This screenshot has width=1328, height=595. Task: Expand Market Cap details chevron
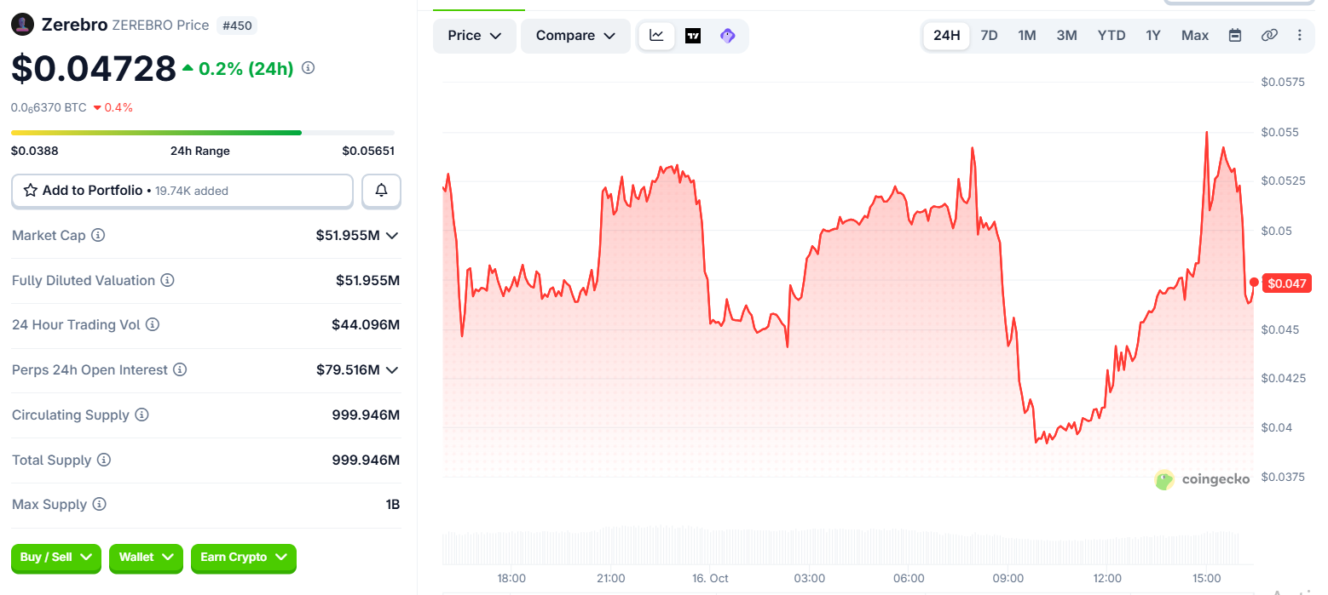[x=392, y=235]
